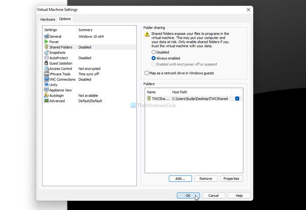Click the Snapshots icon

[46, 52]
